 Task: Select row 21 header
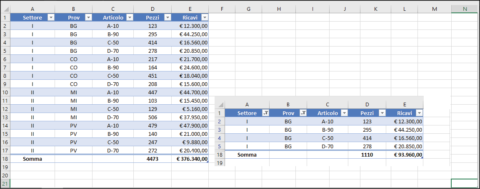(5, 184)
